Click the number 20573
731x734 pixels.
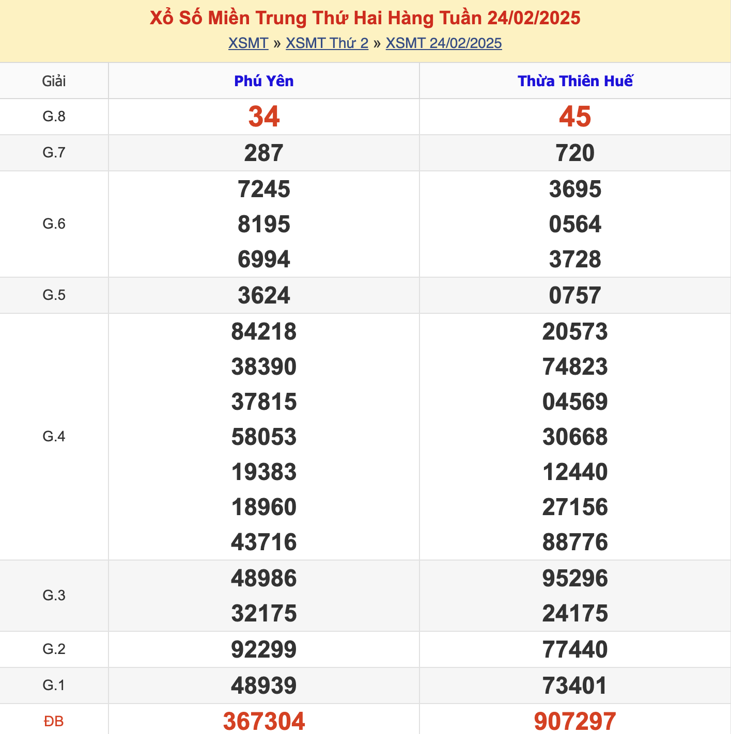(x=575, y=331)
